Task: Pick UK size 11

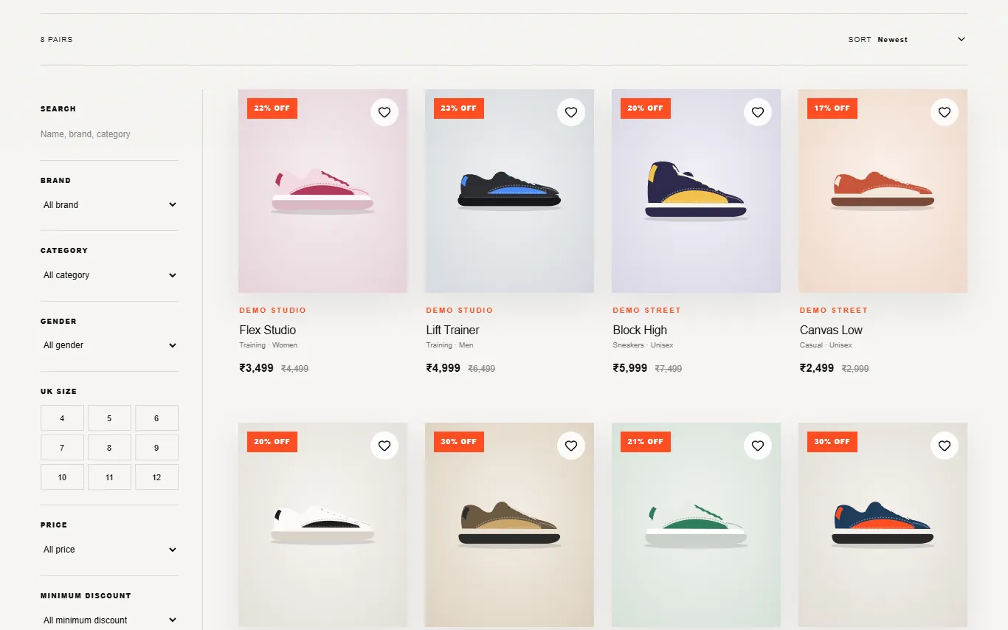Action: [x=109, y=477]
